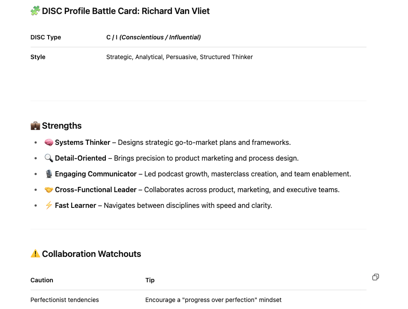
Task: Click the briefcase icon next to Strengths
Action: tap(35, 126)
